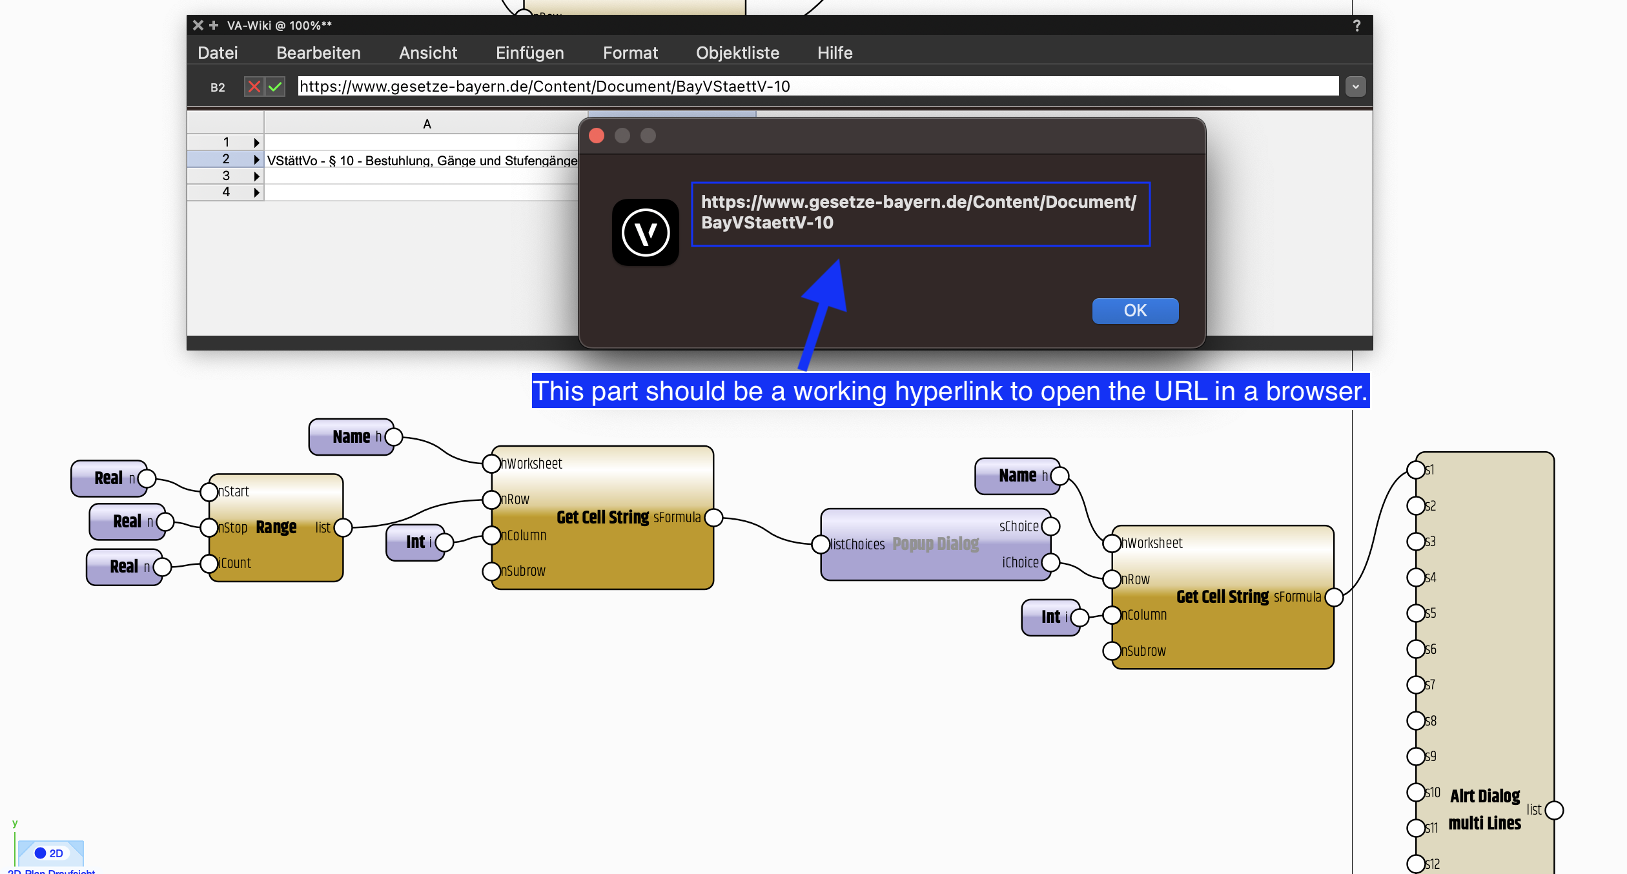Click the green checkmark to accept entry
The width and height of the screenshot is (1627, 874).
pyautogui.click(x=276, y=86)
